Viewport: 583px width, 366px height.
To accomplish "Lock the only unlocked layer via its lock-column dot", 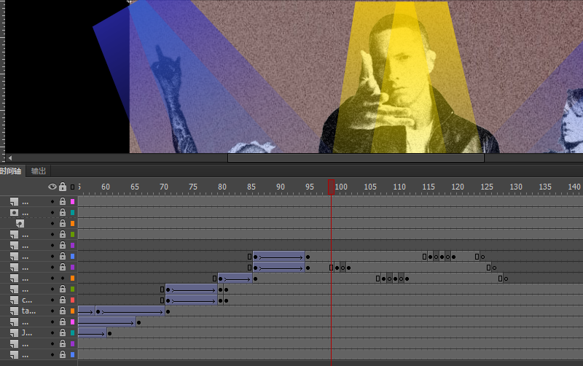I will point(63,279).
